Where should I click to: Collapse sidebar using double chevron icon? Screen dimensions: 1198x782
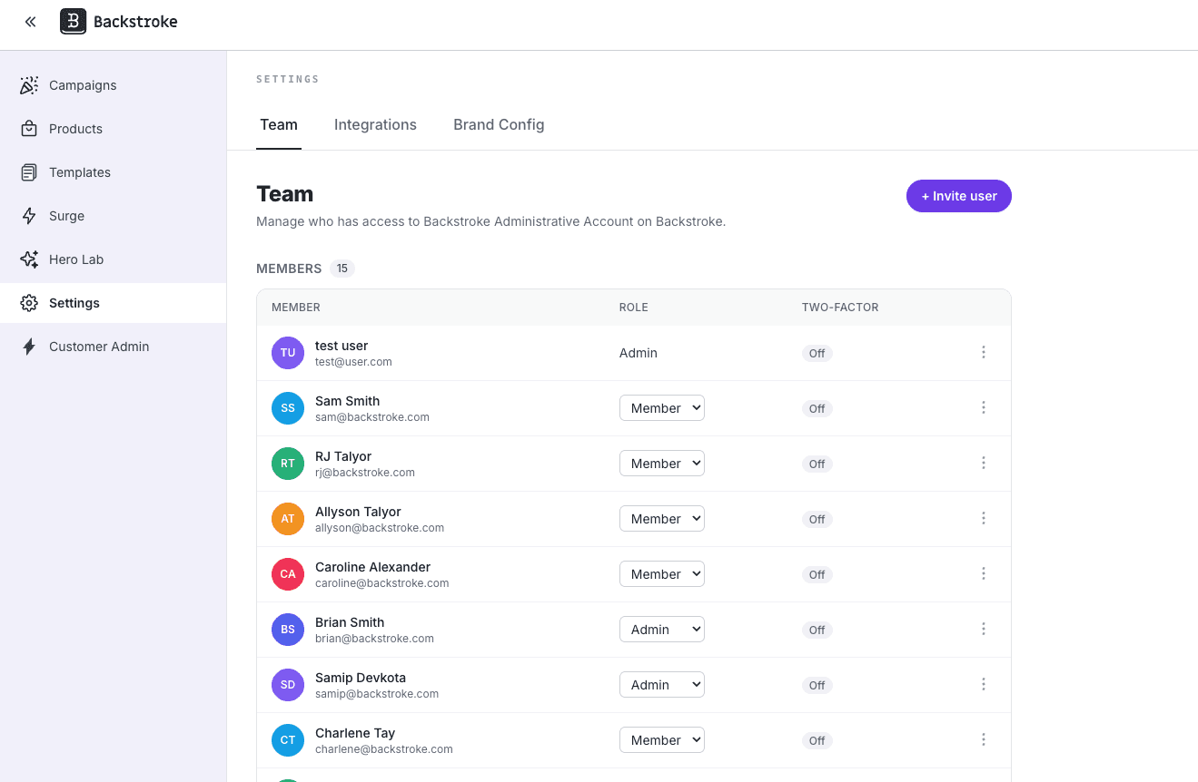tap(31, 22)
